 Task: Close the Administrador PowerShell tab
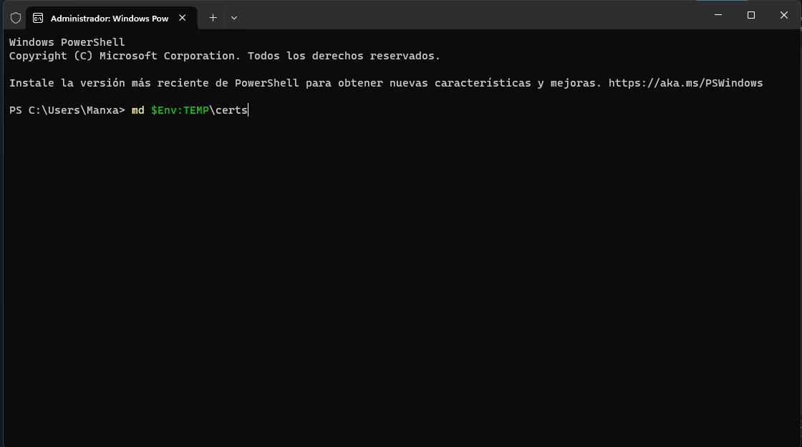coord(182,18)
